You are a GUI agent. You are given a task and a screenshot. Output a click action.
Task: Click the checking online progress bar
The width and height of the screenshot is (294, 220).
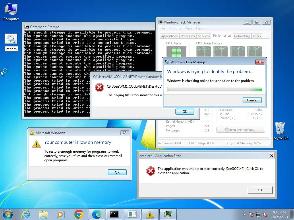[x=214, y=89]
